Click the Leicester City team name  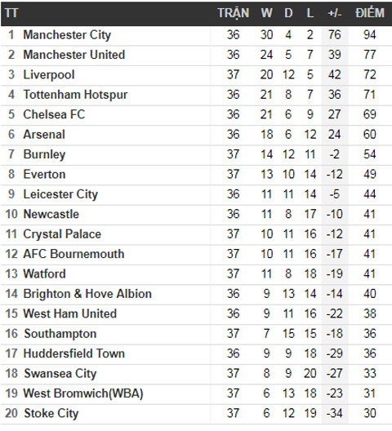click(x=60, y=194)
